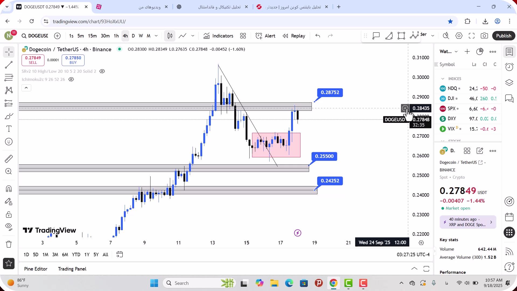Select the ruler measure tool
Image resolution: width=517 pixels, height=291 pixels.
9,159
